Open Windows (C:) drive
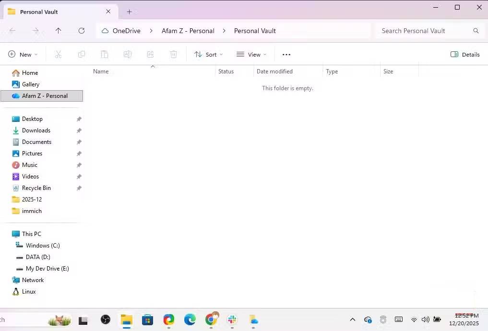488x331 pixels. tap(43, 246)
